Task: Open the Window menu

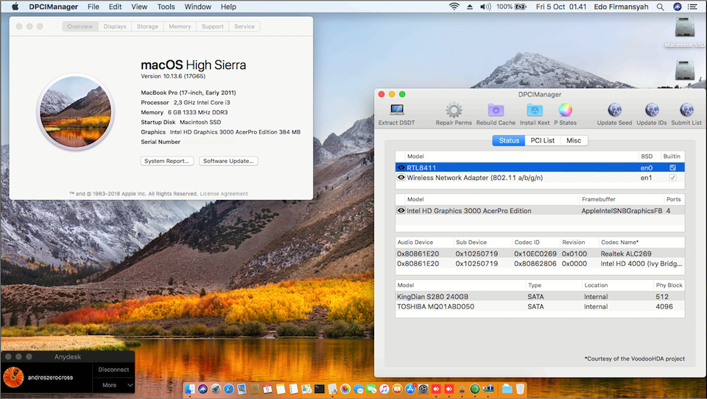Action: click(197, 7)
